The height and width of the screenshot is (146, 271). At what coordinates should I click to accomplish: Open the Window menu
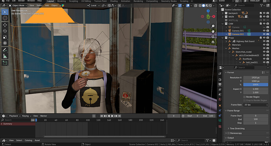(31, 1)
